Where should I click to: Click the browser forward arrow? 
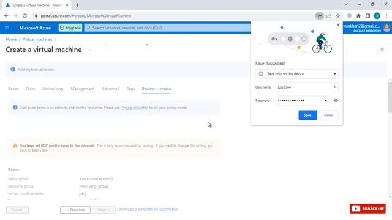(x=15, y=16)
